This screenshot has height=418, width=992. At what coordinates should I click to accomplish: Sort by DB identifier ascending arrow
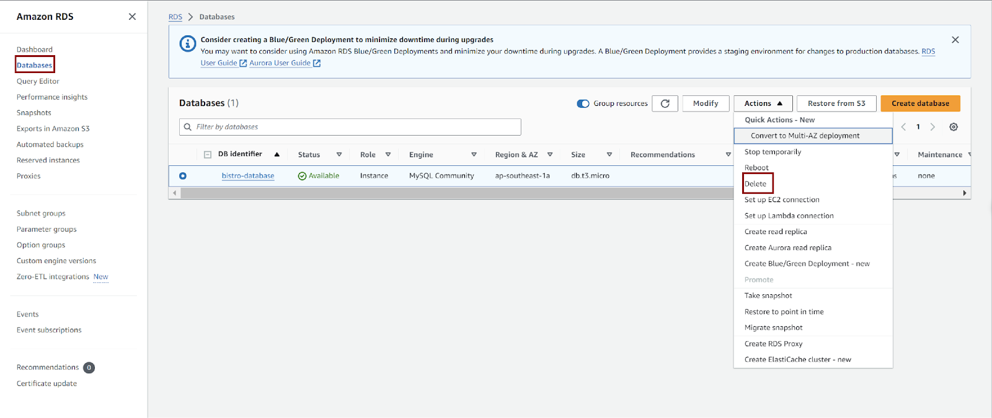[x=277, y=155]
